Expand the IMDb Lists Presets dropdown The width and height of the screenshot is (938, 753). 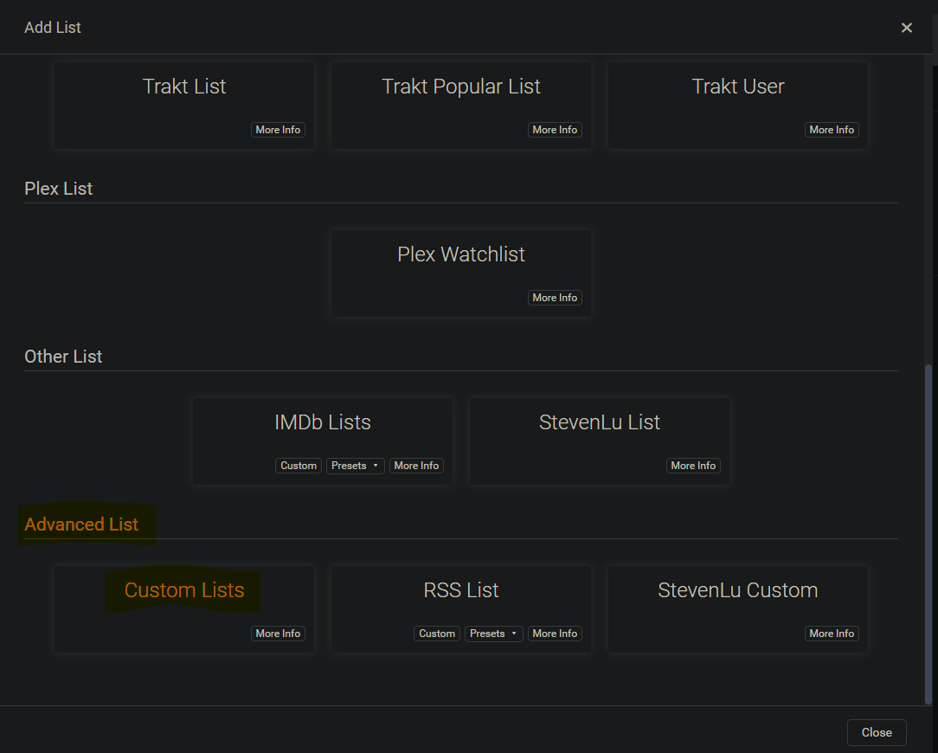(x=356, y=466)
